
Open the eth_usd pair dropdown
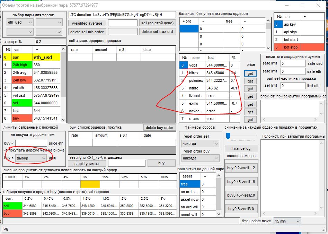pos(20,23)
